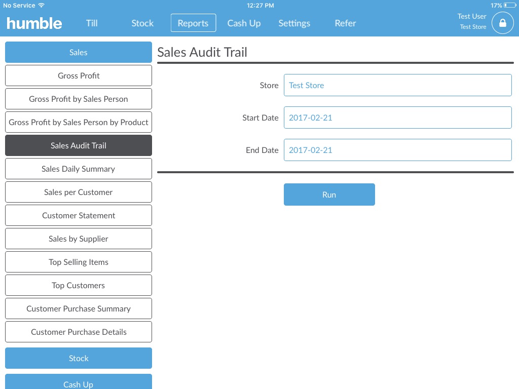
Task: Tap the Test Store label under user
Action: tap(473, 27)
